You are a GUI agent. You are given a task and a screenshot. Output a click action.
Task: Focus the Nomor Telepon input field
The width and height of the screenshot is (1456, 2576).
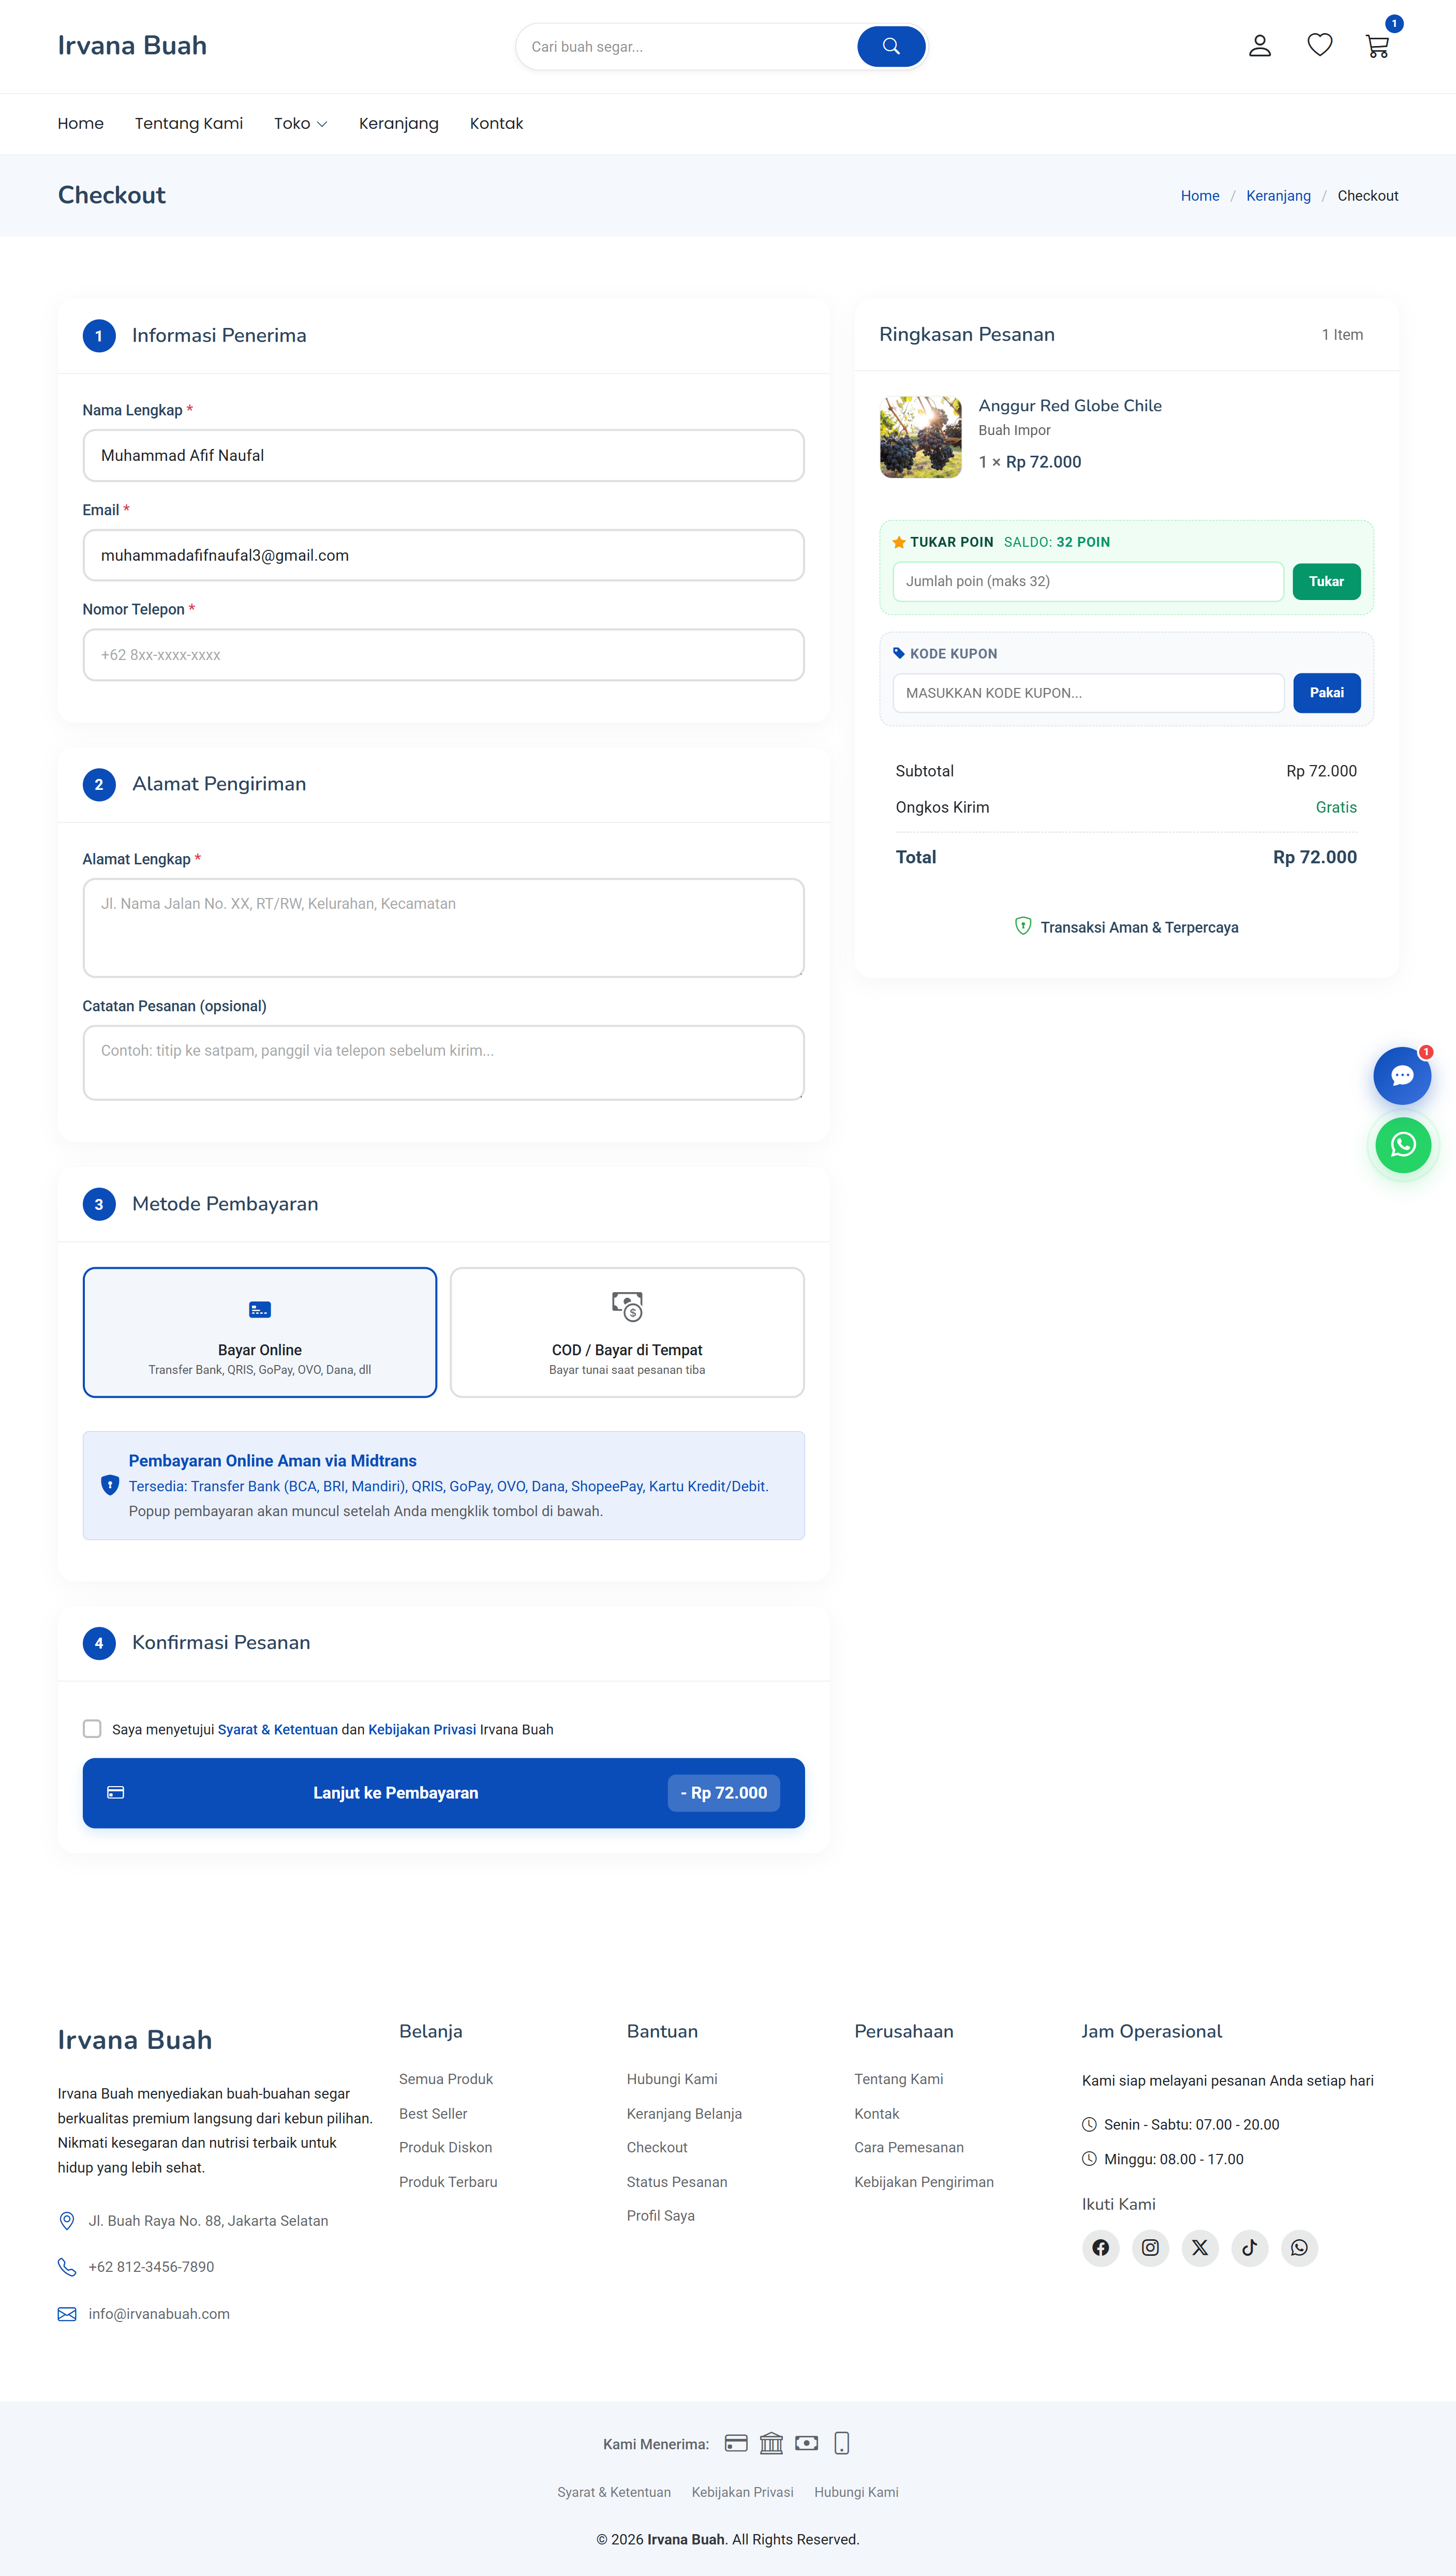pos(443,655)
